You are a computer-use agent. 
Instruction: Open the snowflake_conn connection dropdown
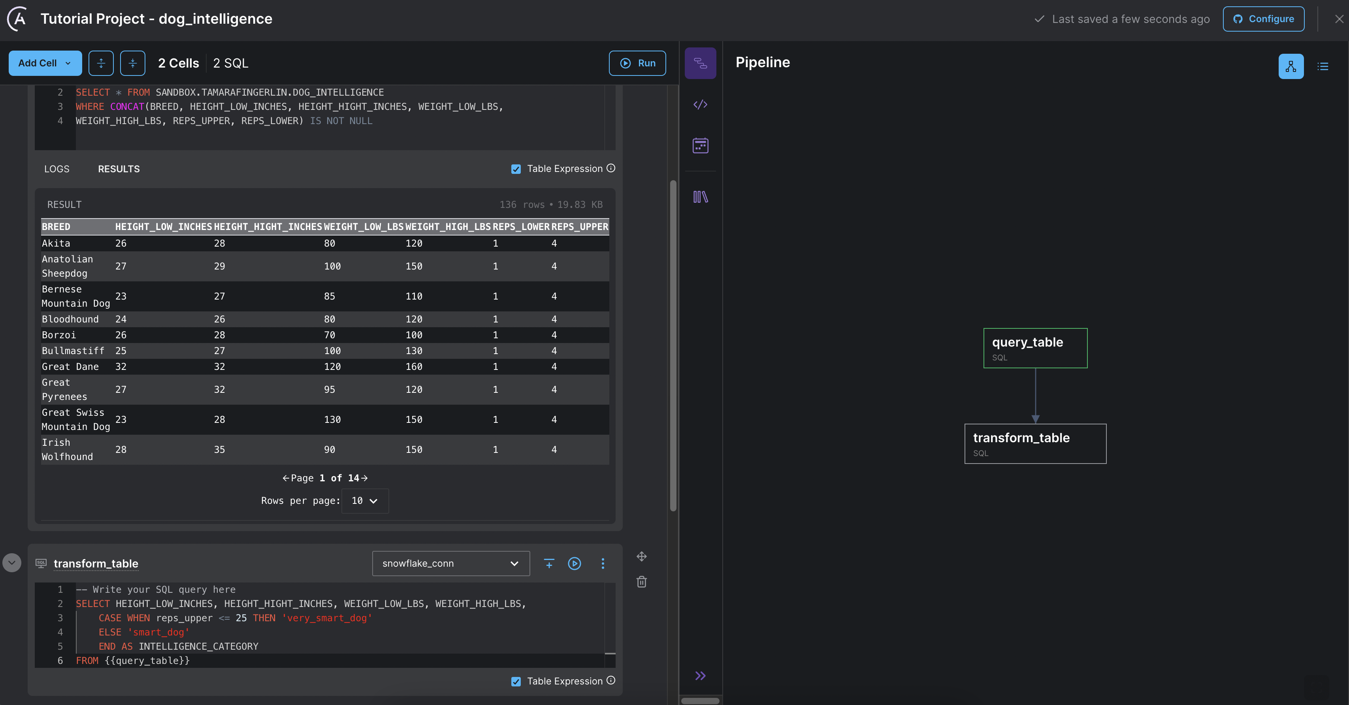pyautogui.click(x=450, y=564)
